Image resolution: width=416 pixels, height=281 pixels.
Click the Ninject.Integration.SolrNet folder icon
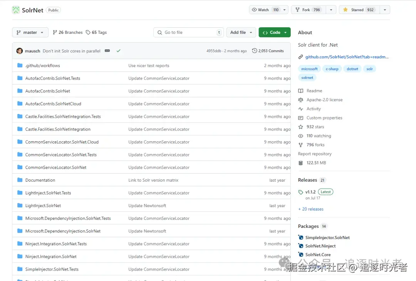pos(20,256)
